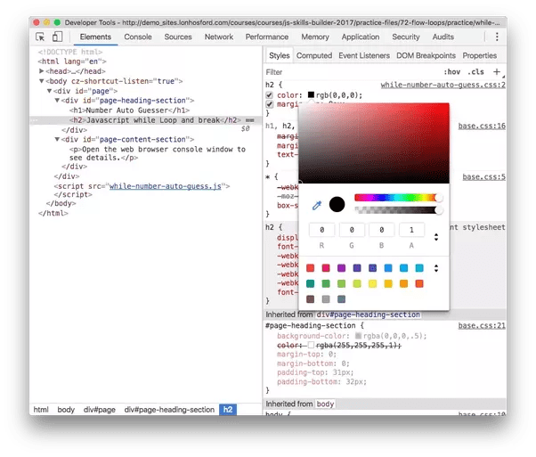Open the base.css:21 source link
The width and height of the screenshot is (536, 457).
pos(482,326)
